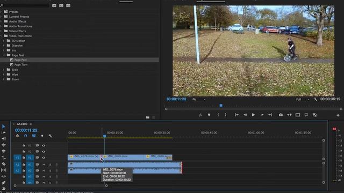The width and height of the screenshot is (344, 193).
Task: Mute audio track A1
Action: tap(44, 165)
